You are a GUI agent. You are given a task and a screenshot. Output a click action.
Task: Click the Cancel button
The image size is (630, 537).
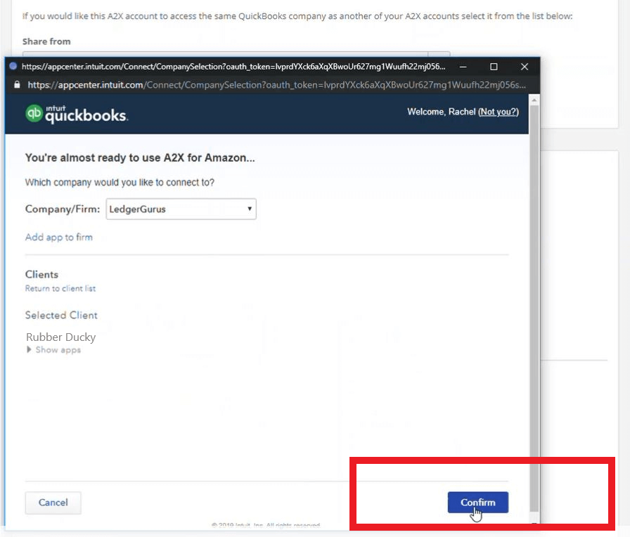point(53,503)
